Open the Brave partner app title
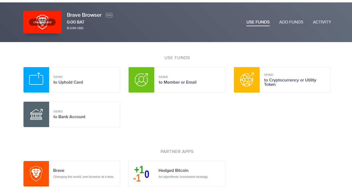 click(59, 170)
